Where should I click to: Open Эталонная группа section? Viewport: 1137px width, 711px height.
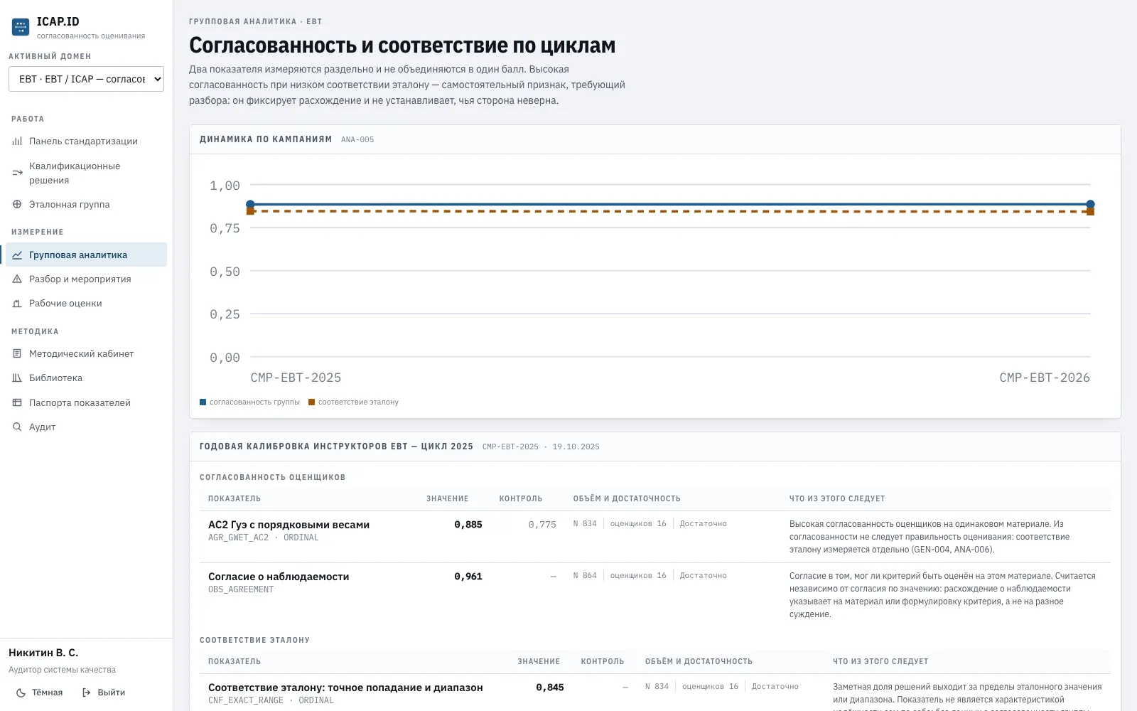[86, 204]
